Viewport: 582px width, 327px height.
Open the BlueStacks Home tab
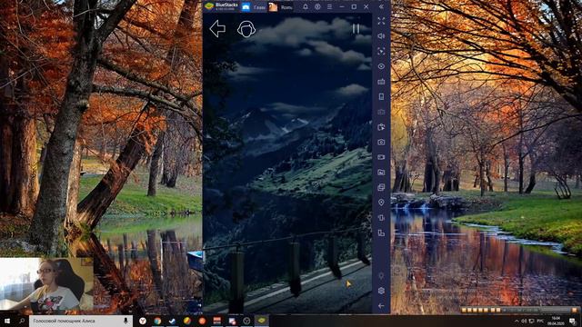(255, 6)
